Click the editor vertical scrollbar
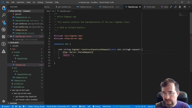The image size is (192, 108). tap(191, 42)
